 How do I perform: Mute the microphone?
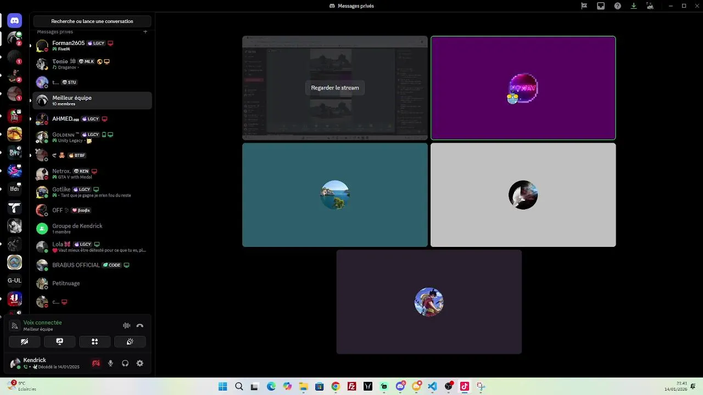(x=110, y=363)
